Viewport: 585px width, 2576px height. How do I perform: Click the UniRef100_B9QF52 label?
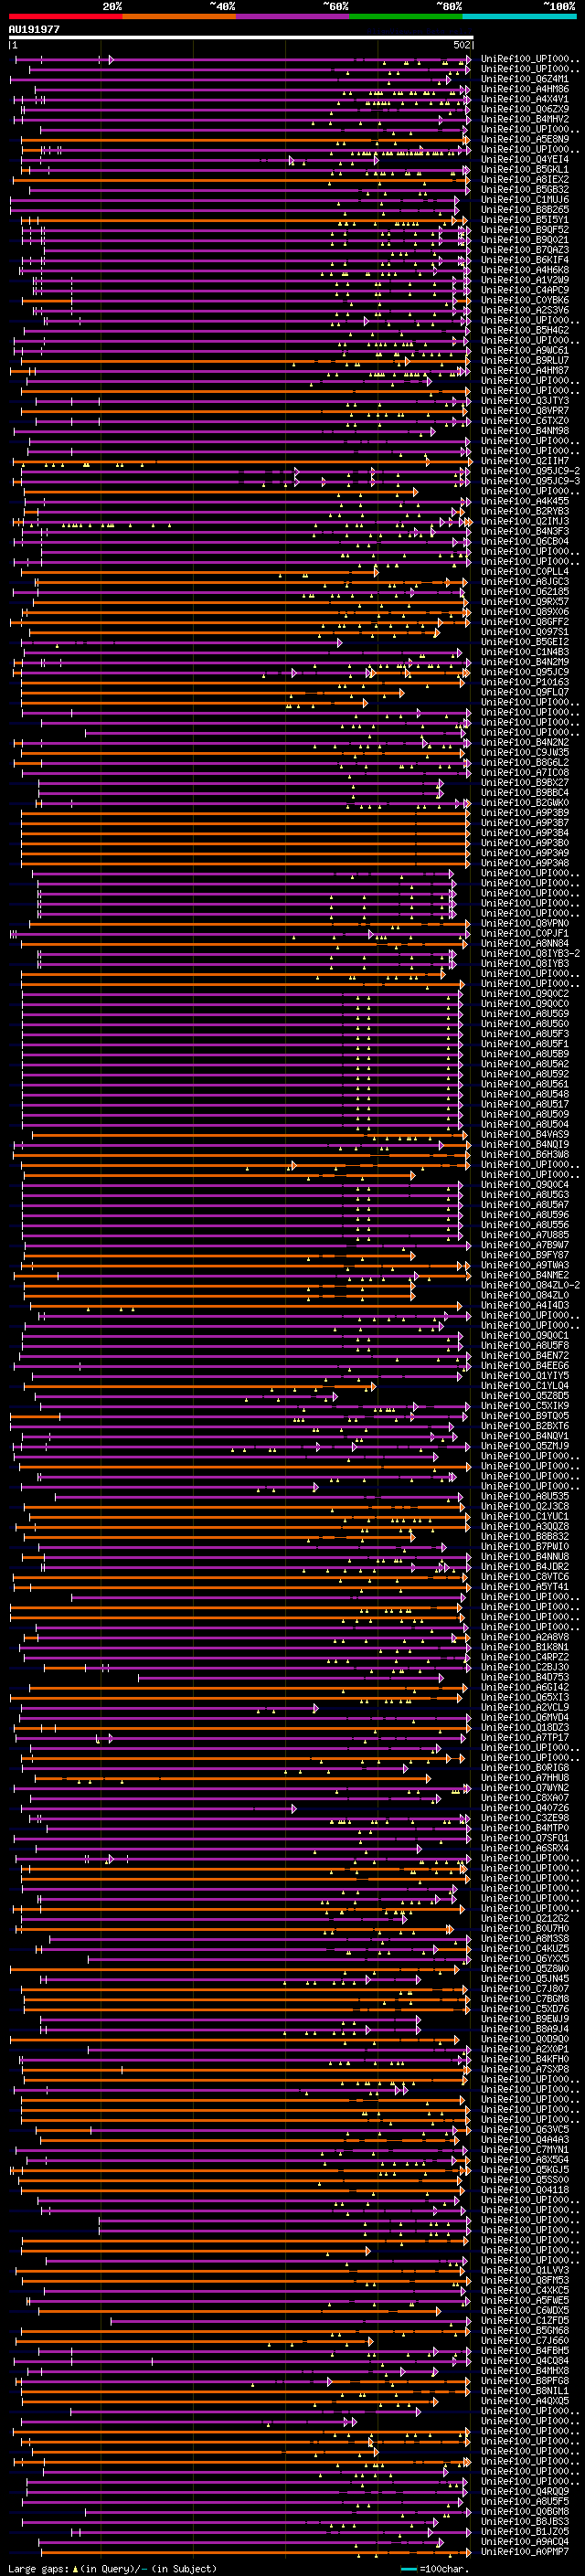pyautogui.click(x=524, y=230)
